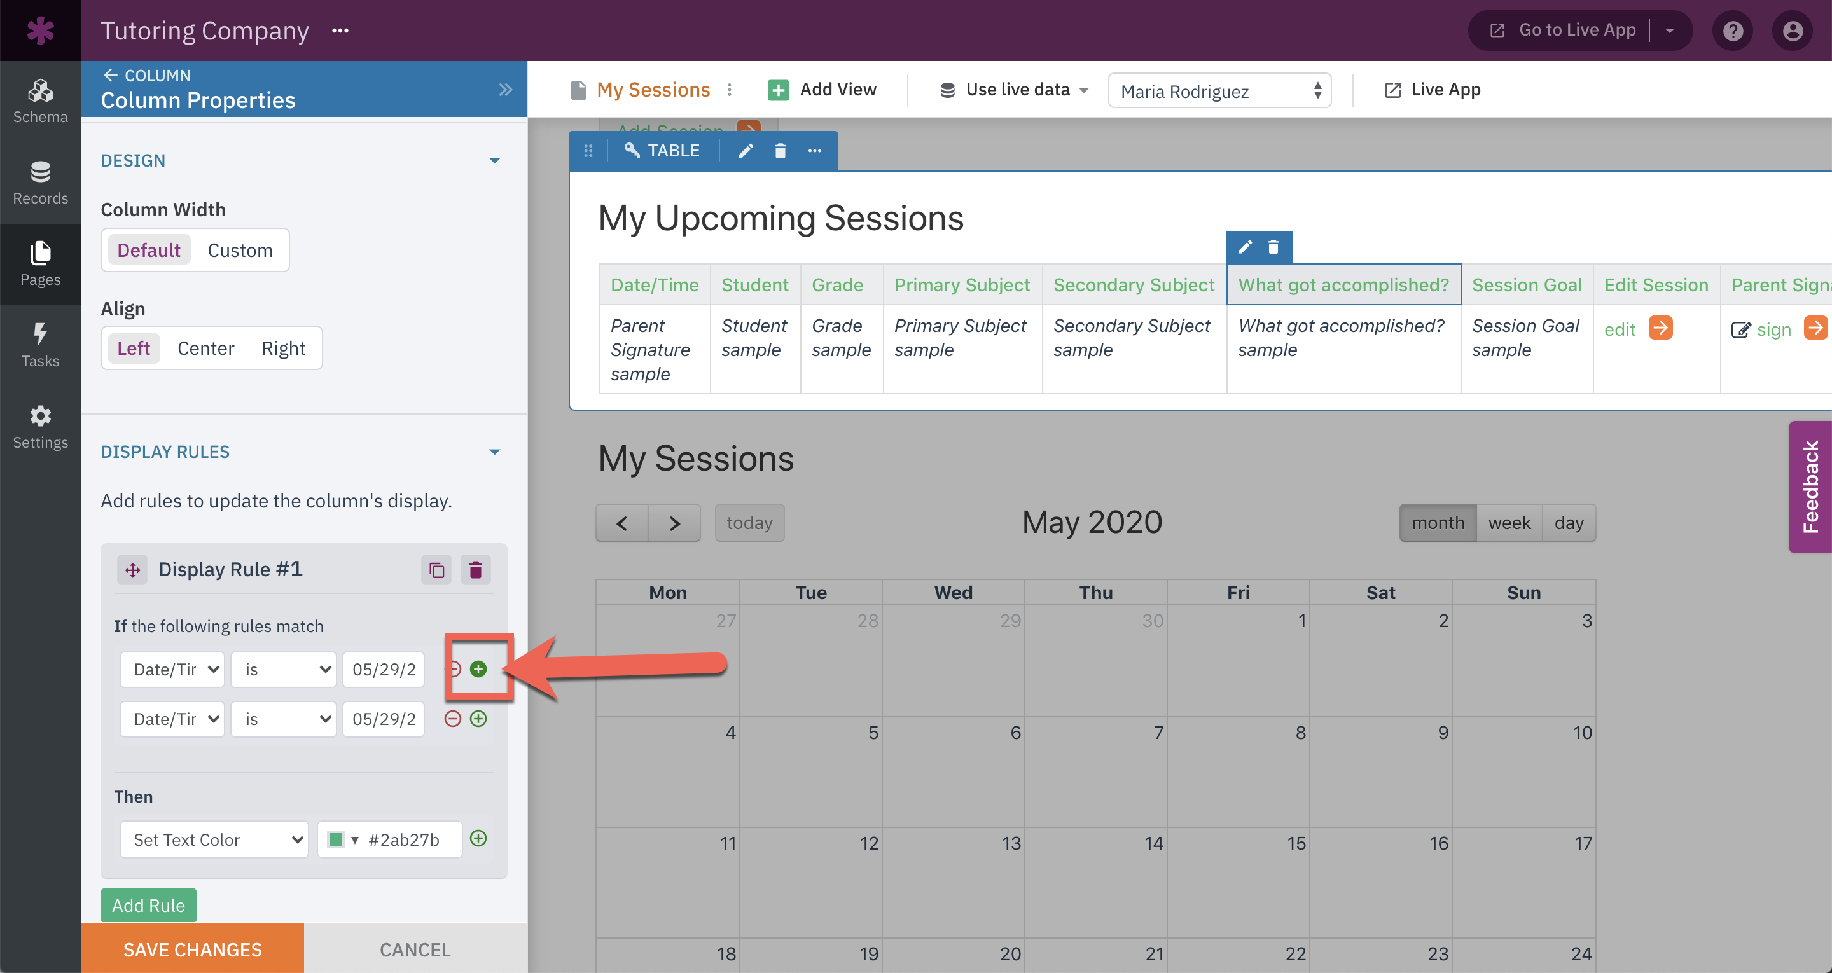
Task: Delete the table view with trash icon
Action: pyautogui.click(x=780, y=151)
